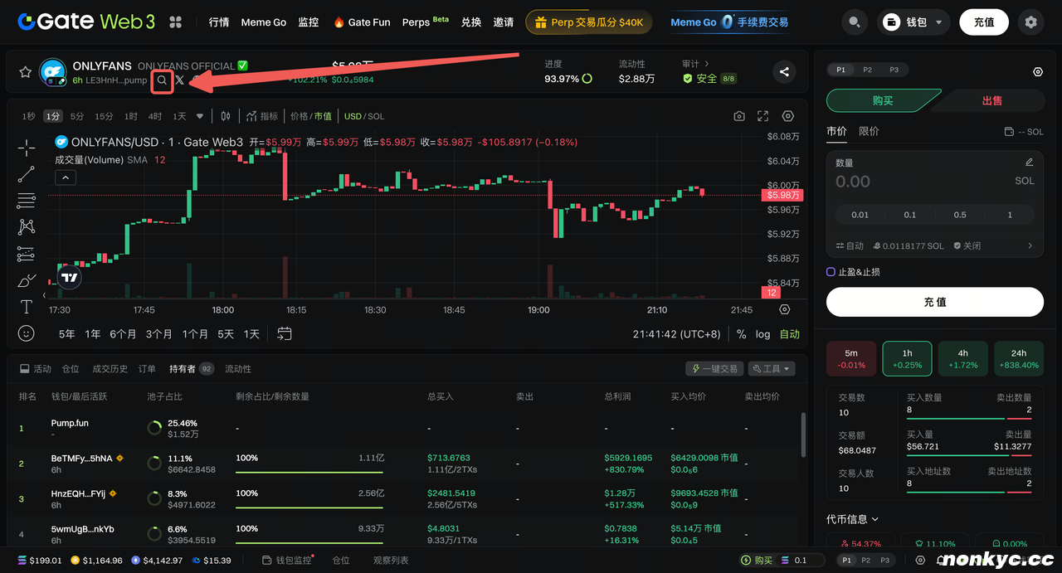Expand more timeframe options arrow
Screen dimensions: 1062x573
pos(200,116)
